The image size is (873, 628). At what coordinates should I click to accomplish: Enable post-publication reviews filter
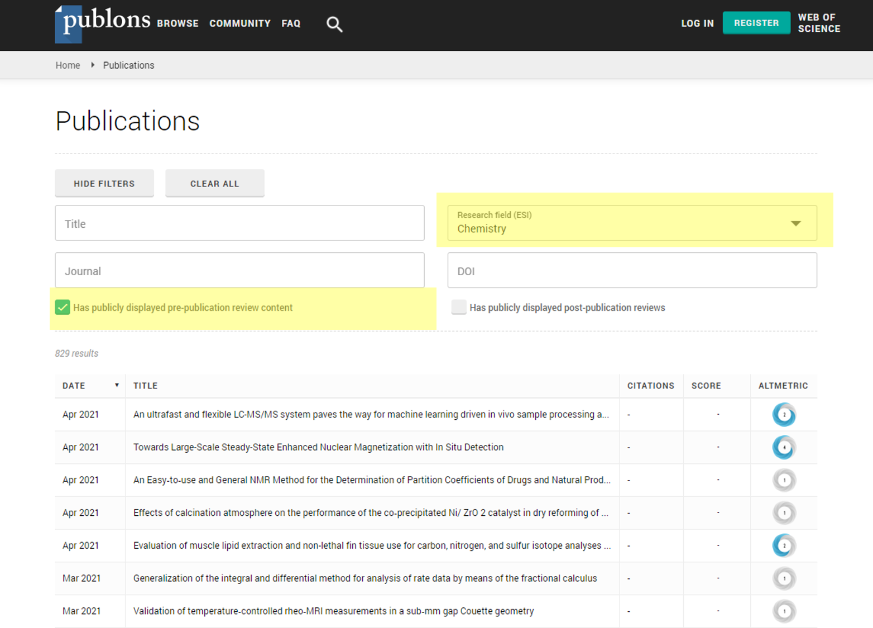click(458, 307)
